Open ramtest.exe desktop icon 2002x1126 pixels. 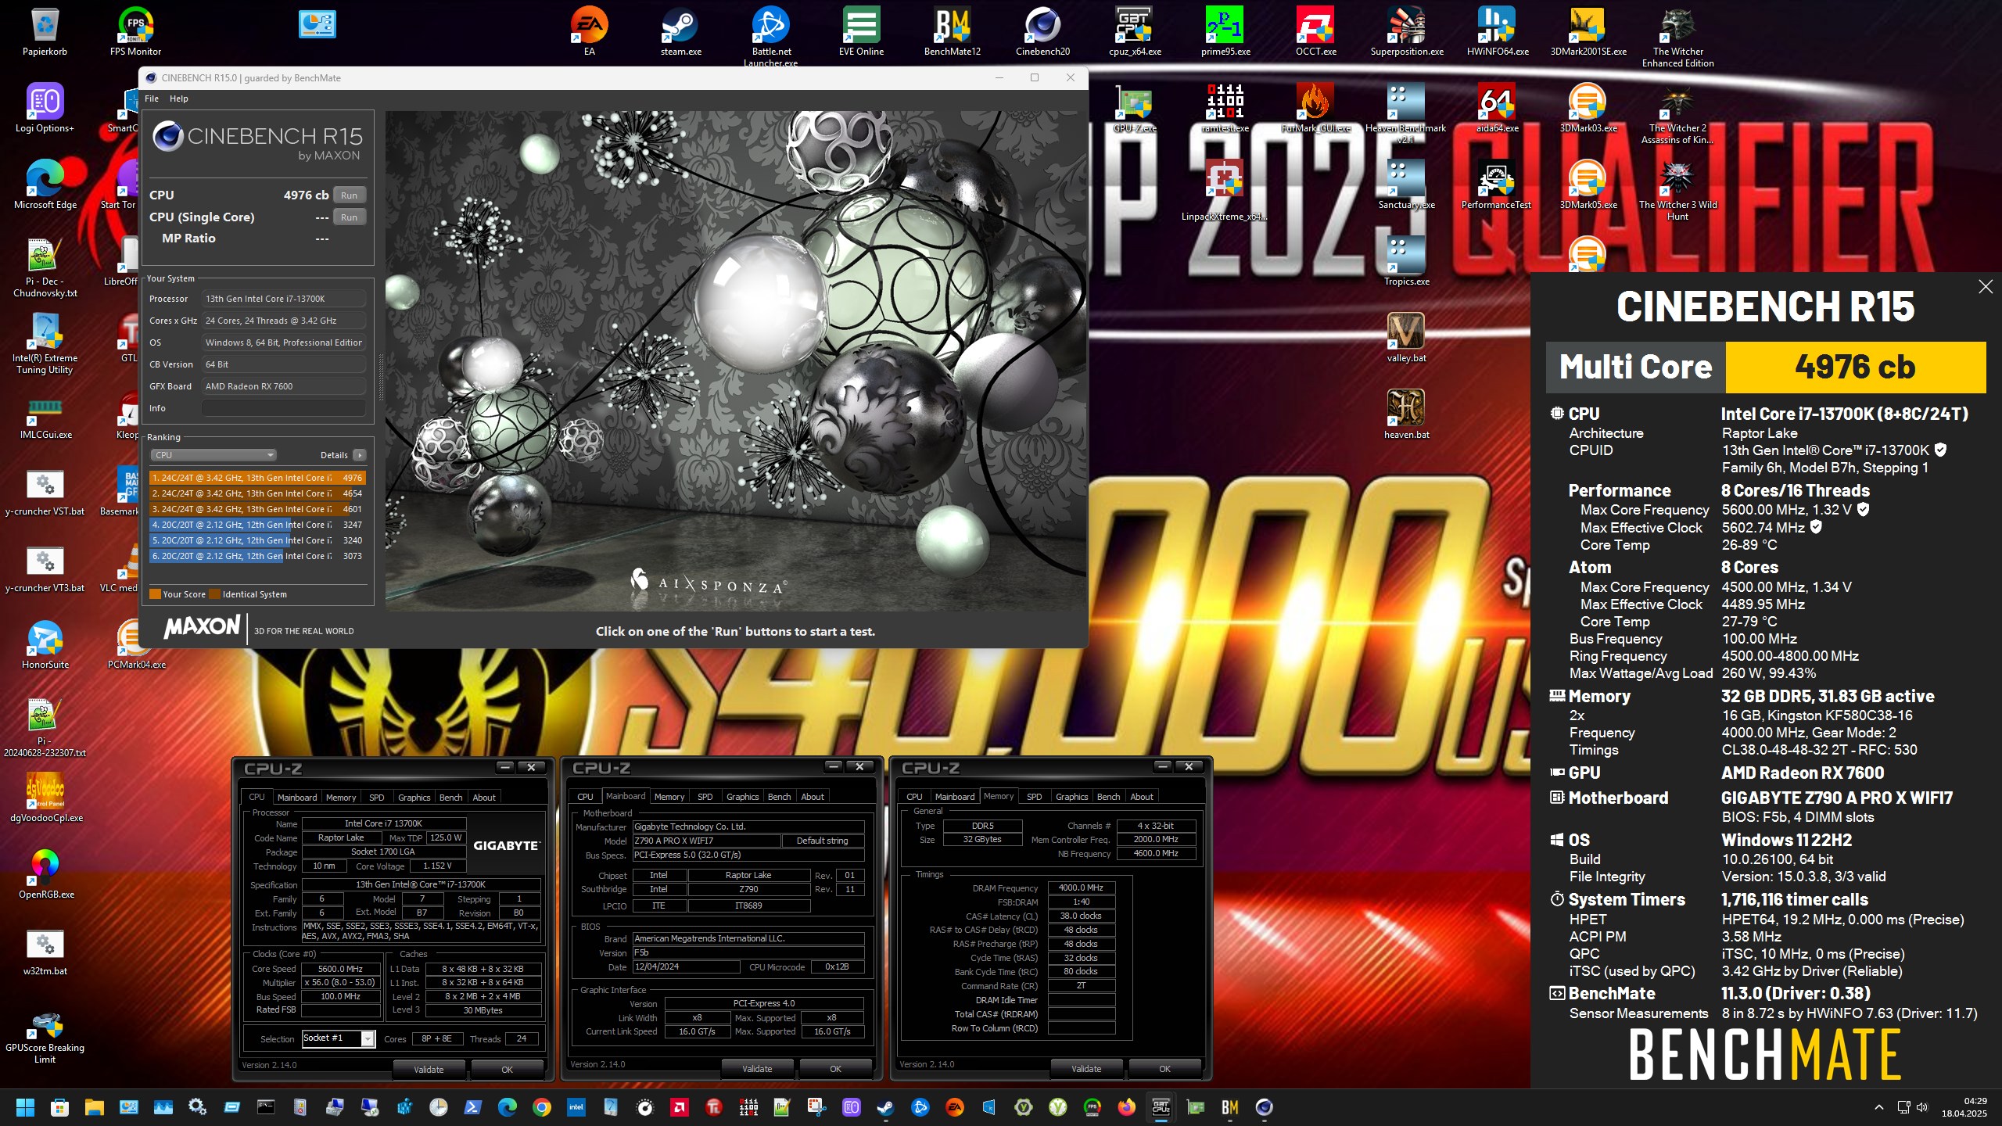pyautogui.click(x=1225, y=108)
